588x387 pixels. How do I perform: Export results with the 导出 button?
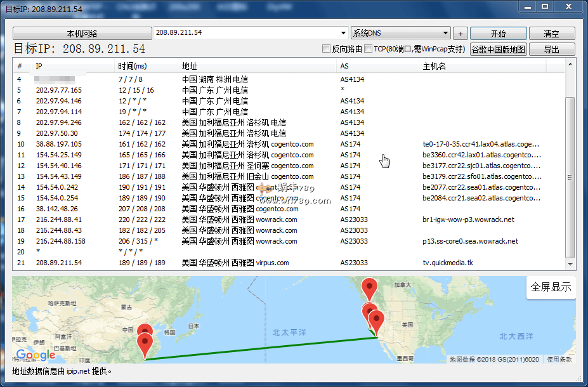(x=552, y=49)
